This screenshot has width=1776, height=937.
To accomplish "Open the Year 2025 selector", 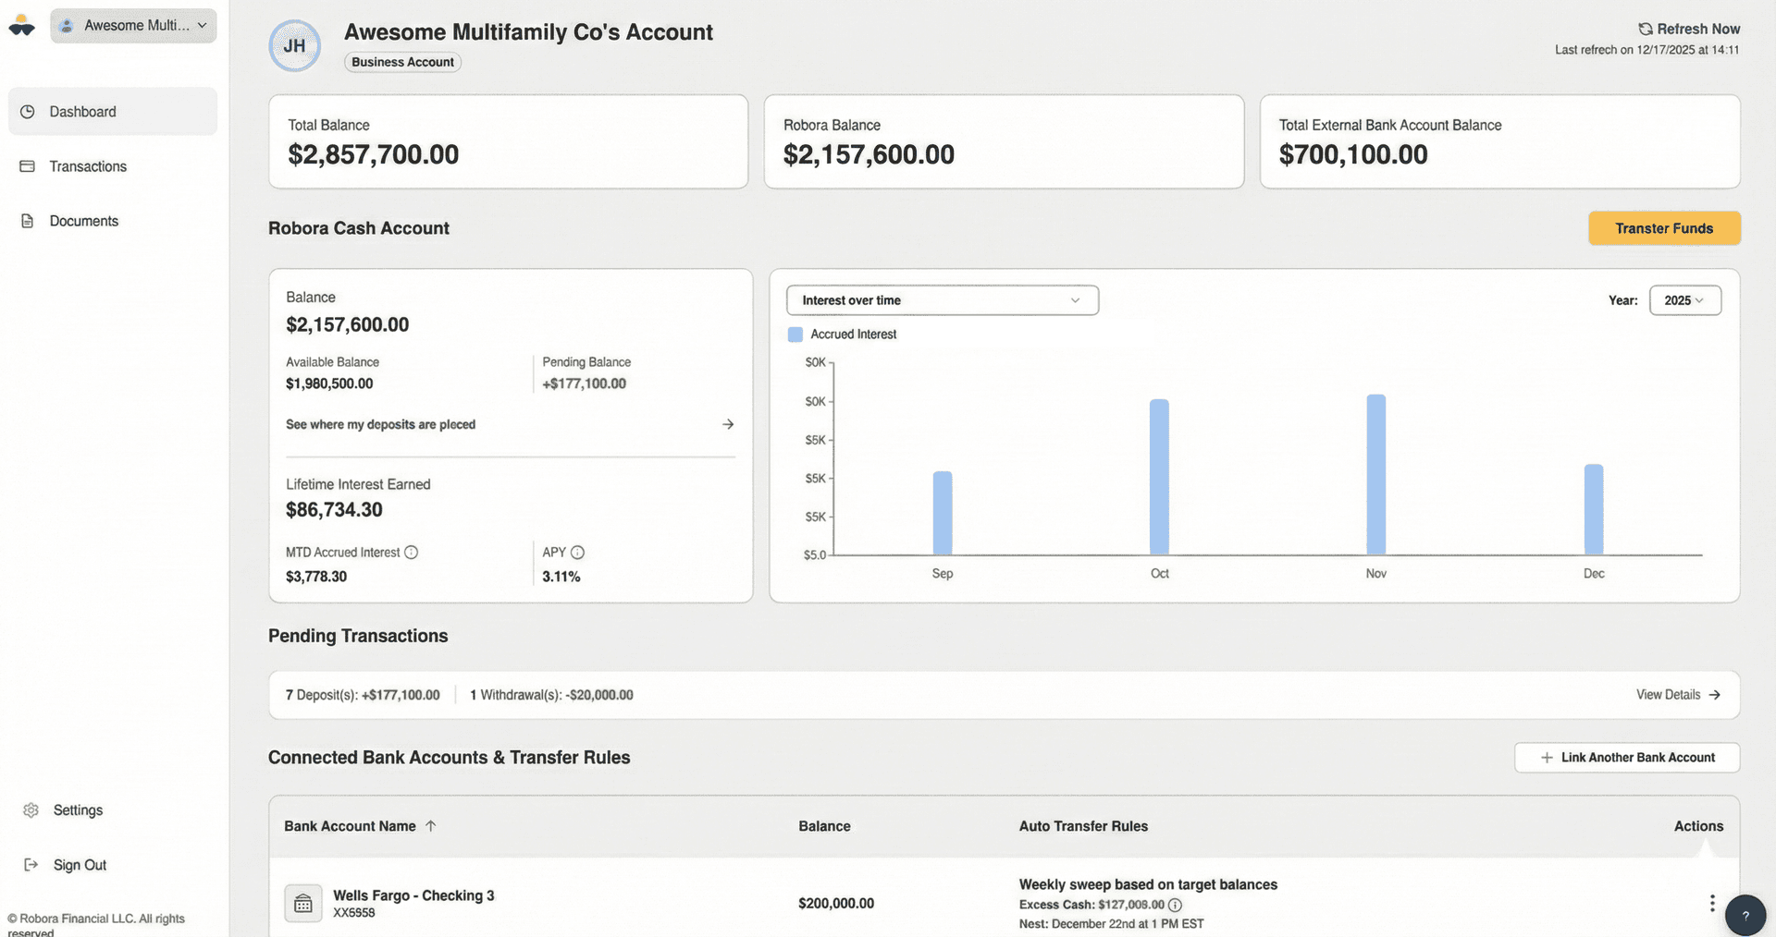I will [1685, 300].
